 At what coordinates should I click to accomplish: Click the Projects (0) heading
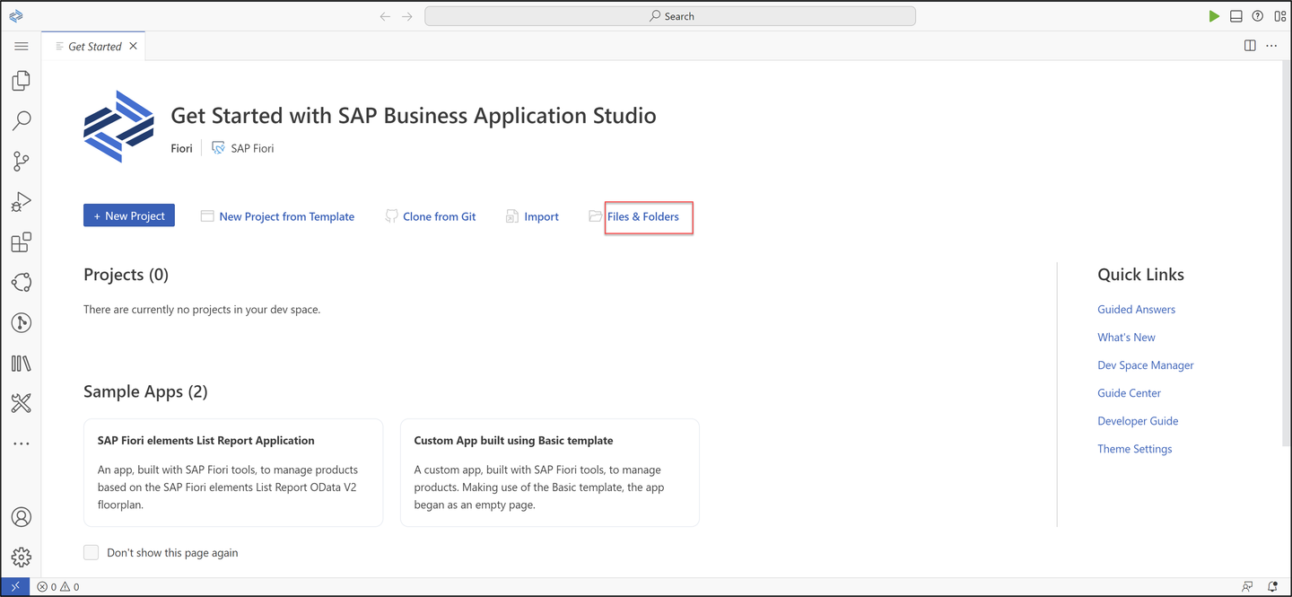pos(126,275)
